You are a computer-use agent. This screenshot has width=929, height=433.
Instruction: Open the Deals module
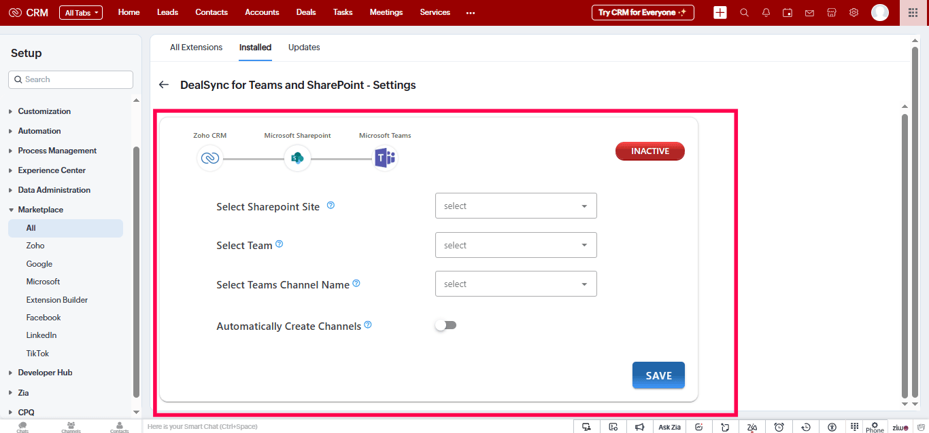tap(306, 12)
